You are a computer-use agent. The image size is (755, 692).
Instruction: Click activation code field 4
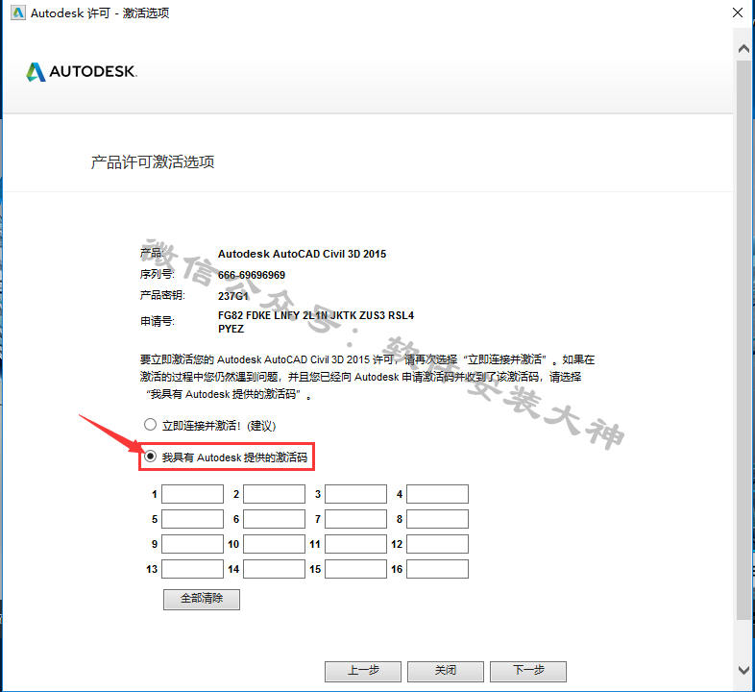point(437,494)
